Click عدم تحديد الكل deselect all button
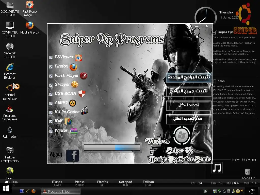 189,119
